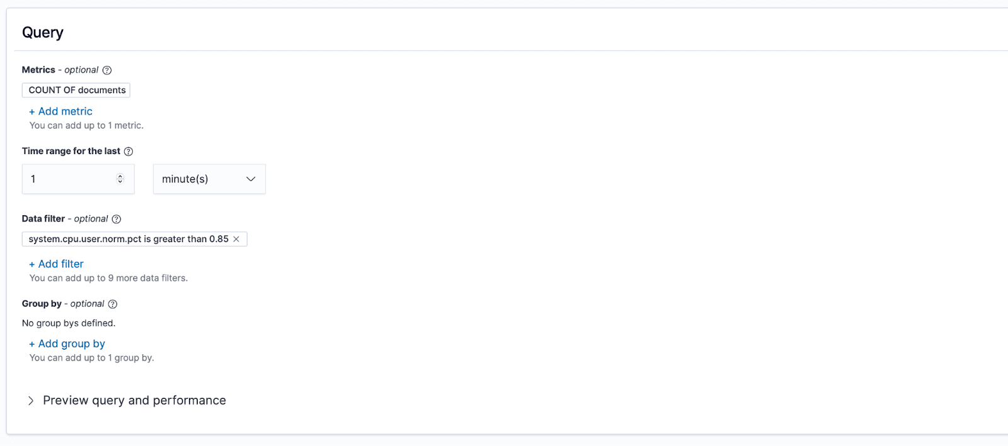Click the plus icon beside Add group by

point(32,345)
